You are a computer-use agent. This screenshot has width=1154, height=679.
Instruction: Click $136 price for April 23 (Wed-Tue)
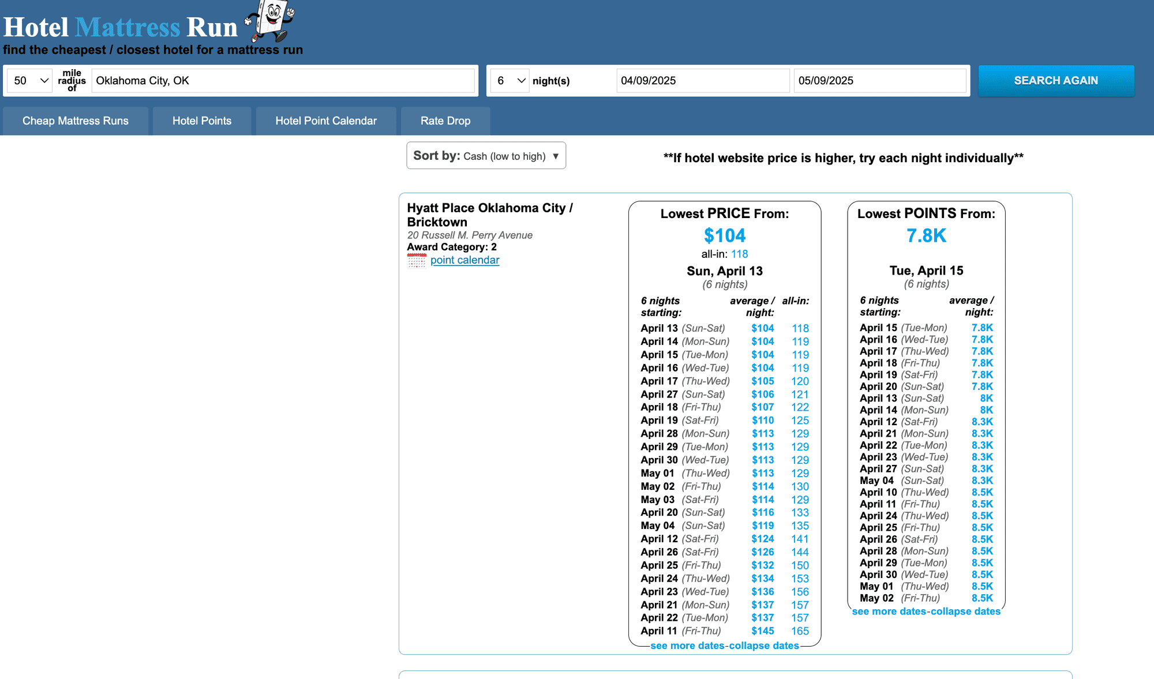pyautogui.click(x=762, y=592)
